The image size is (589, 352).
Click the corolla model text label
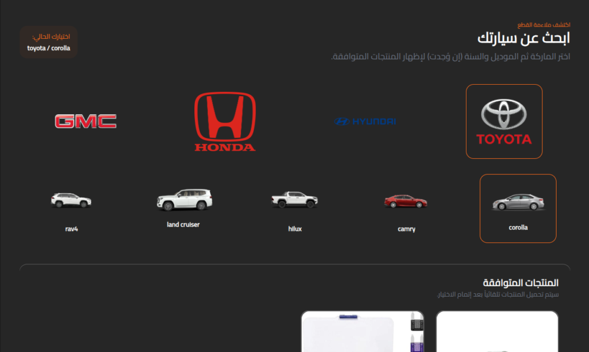point(518,227)
